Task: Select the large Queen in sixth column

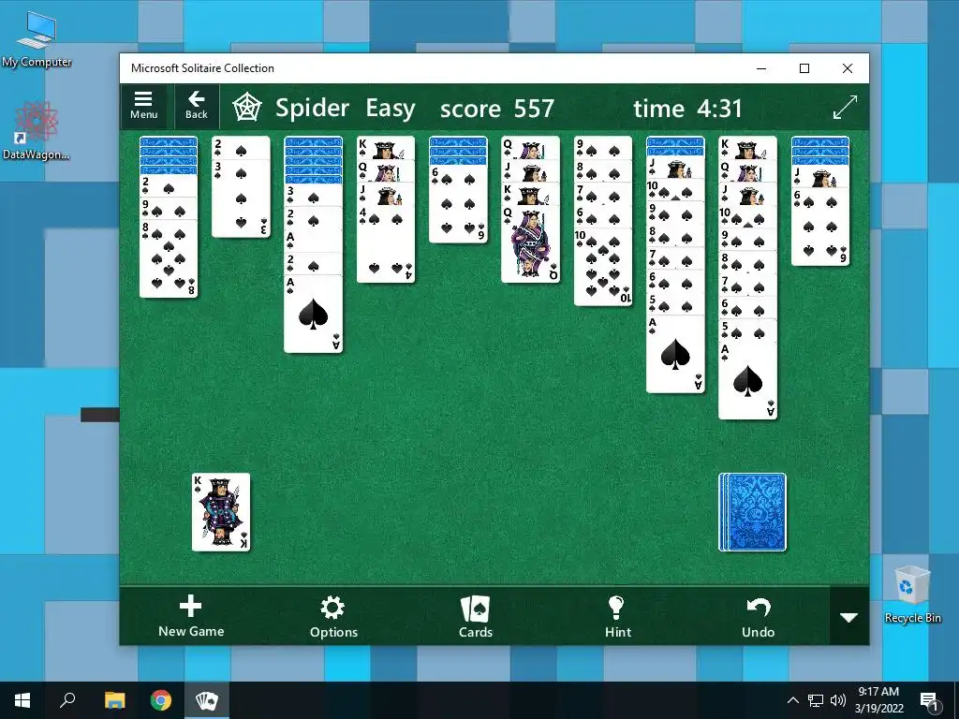Action: (x=530, y=244)
